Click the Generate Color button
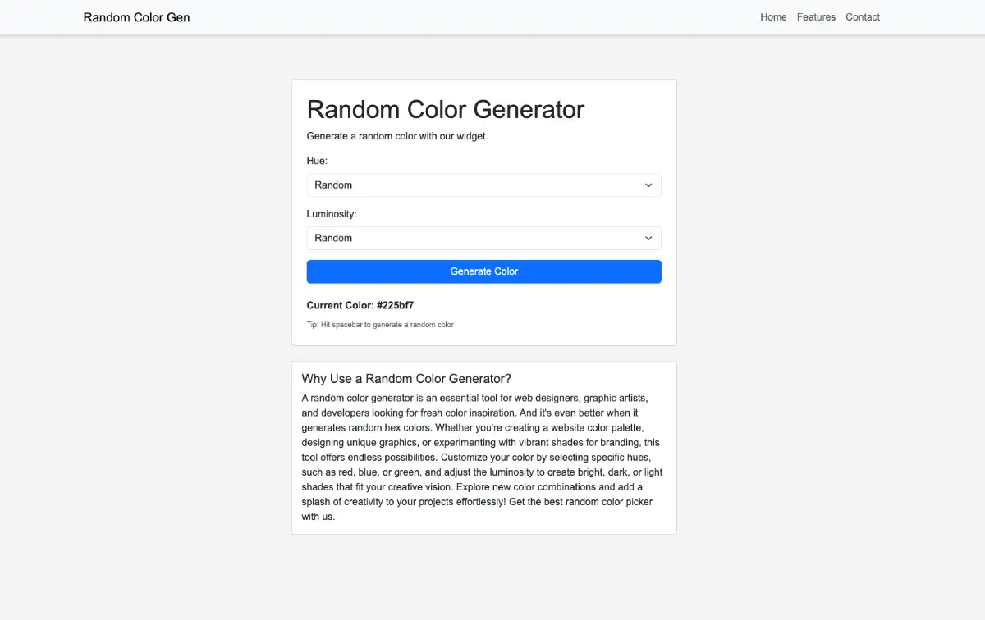 (x=483, y=271)
